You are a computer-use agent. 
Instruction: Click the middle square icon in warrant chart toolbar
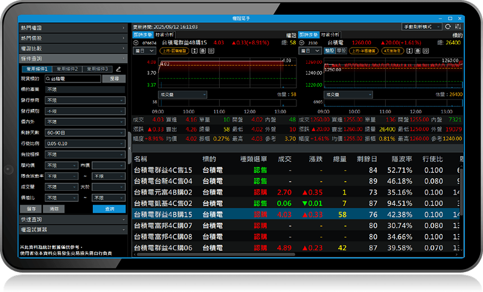coord(203,51)
